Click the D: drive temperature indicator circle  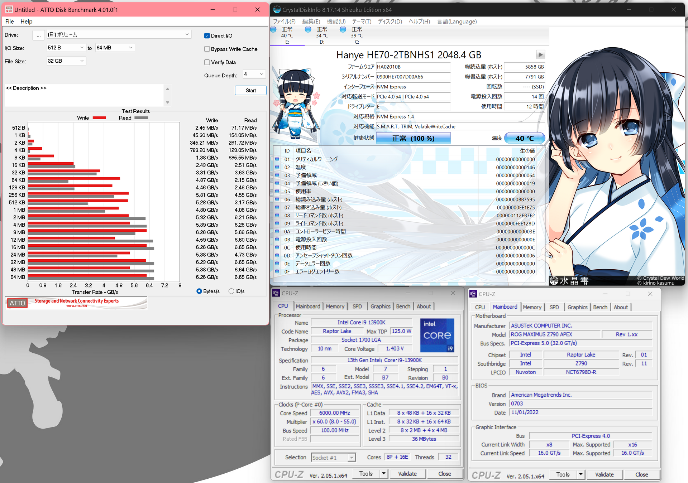[308, 29]
